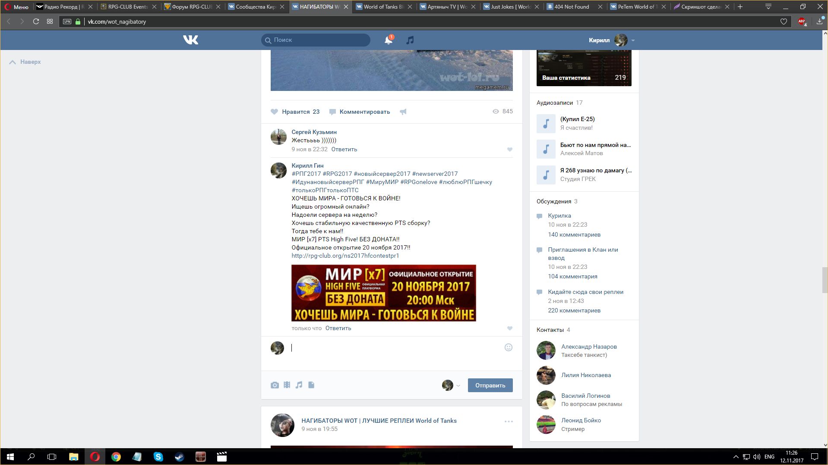Open File Explorer from taskbar

point(74,457)
